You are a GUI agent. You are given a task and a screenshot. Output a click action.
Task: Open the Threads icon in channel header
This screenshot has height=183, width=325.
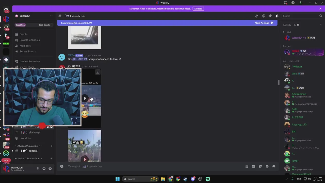coord(256,16)
